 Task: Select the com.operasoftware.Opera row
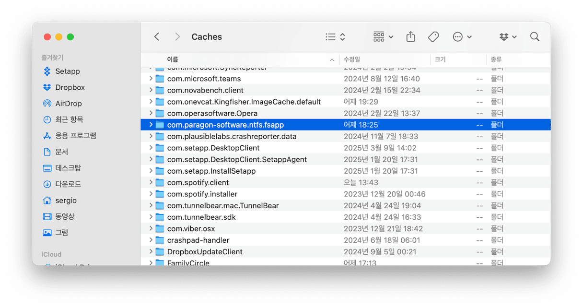click(x=346, y=113)
